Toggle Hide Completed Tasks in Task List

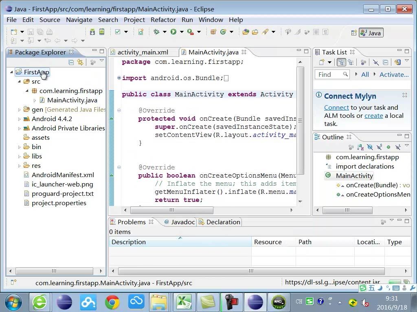pos(375,62)
